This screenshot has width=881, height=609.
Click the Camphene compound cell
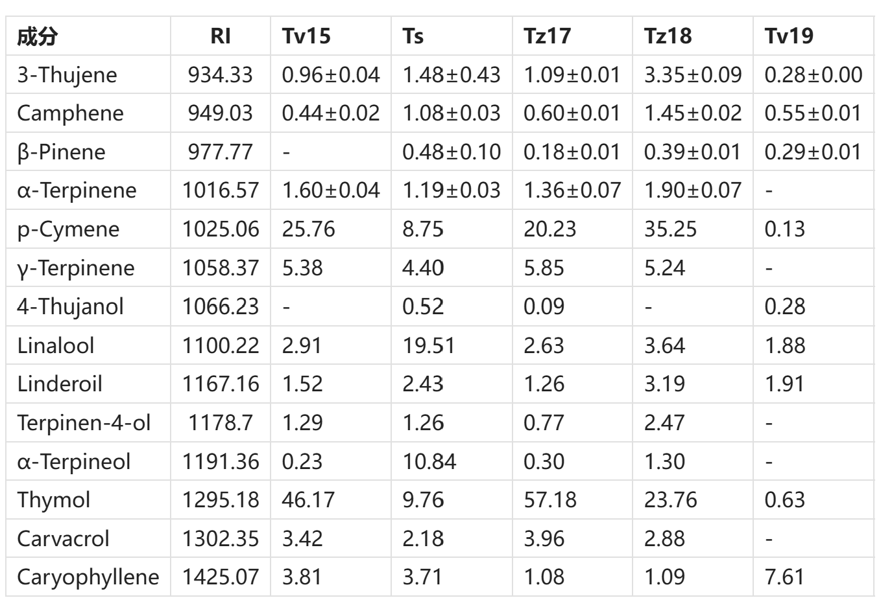click(x=70, y=113)
